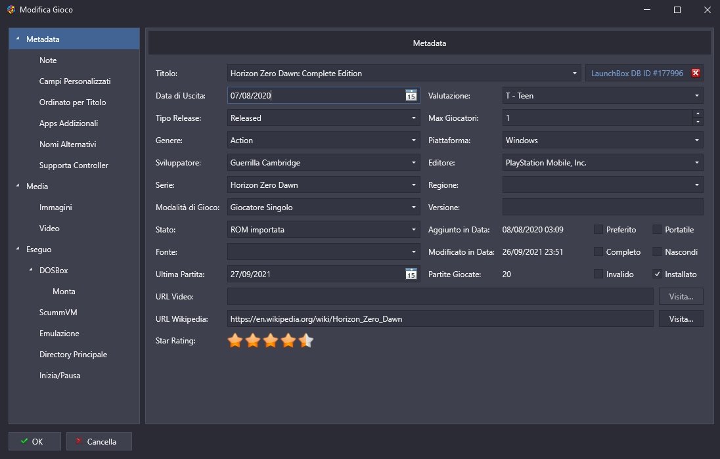Screen dimensions: 720x459
Task: Click Visita next to URL Wikipedia
Action: click(x=681, y=319)
